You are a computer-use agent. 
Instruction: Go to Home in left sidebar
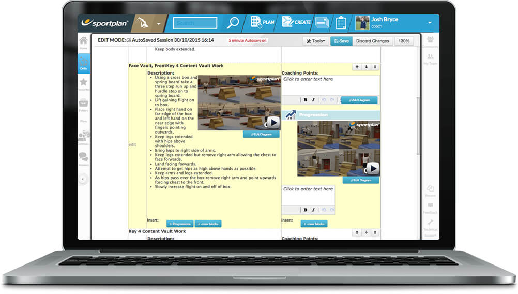(83, 42)
